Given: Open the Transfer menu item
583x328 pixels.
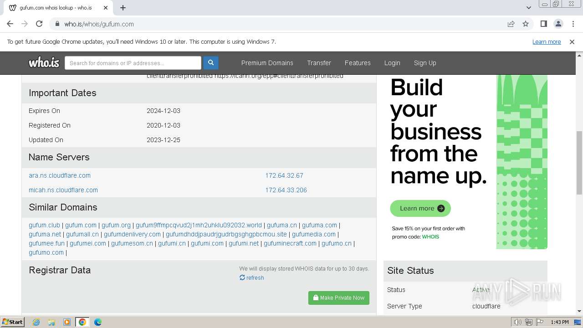Looking at the screenshot, I should [x=319, y=63].
